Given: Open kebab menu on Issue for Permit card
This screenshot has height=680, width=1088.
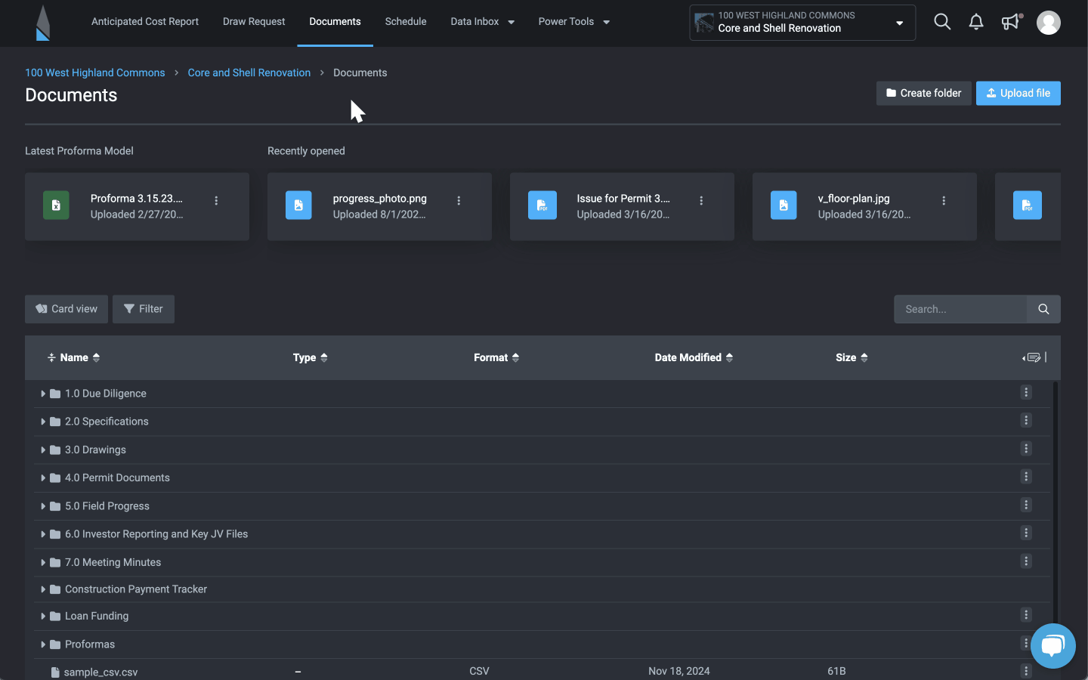Looking at the screenshot, I should [701, 201].
